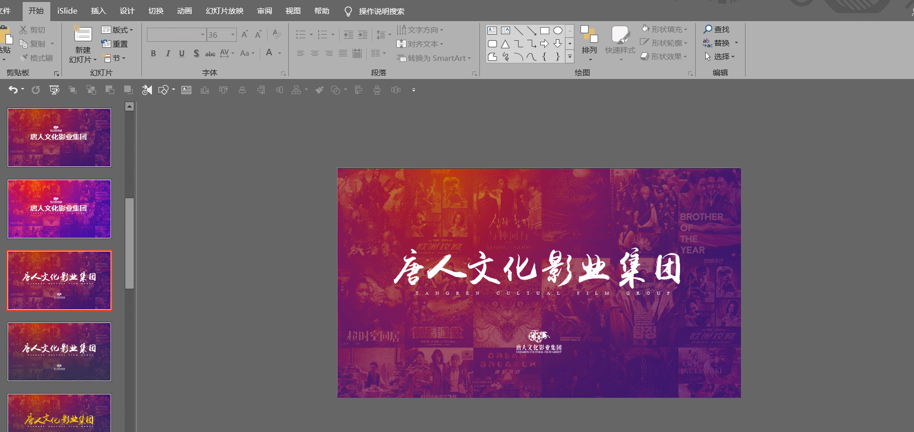Click the Find (查找) magnifier icon

[708, 29]
